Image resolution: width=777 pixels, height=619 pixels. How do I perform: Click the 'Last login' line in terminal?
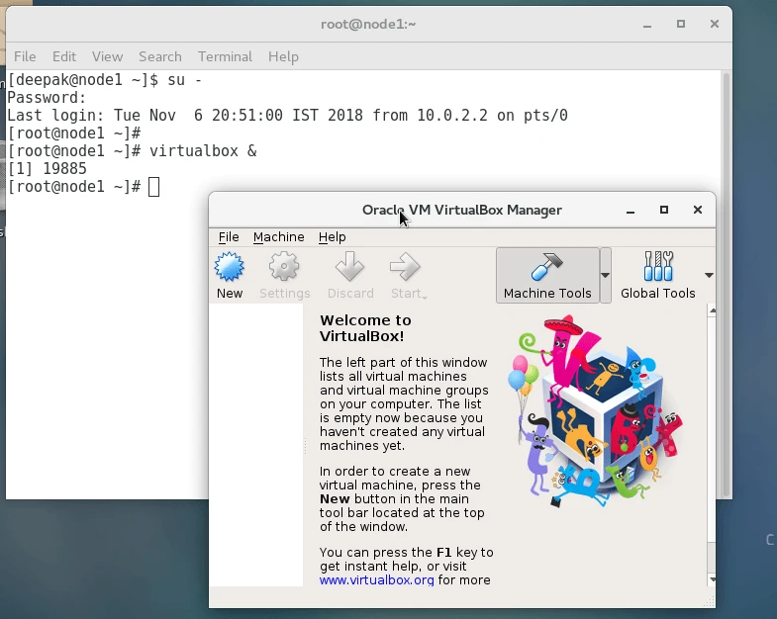[287, 116]
